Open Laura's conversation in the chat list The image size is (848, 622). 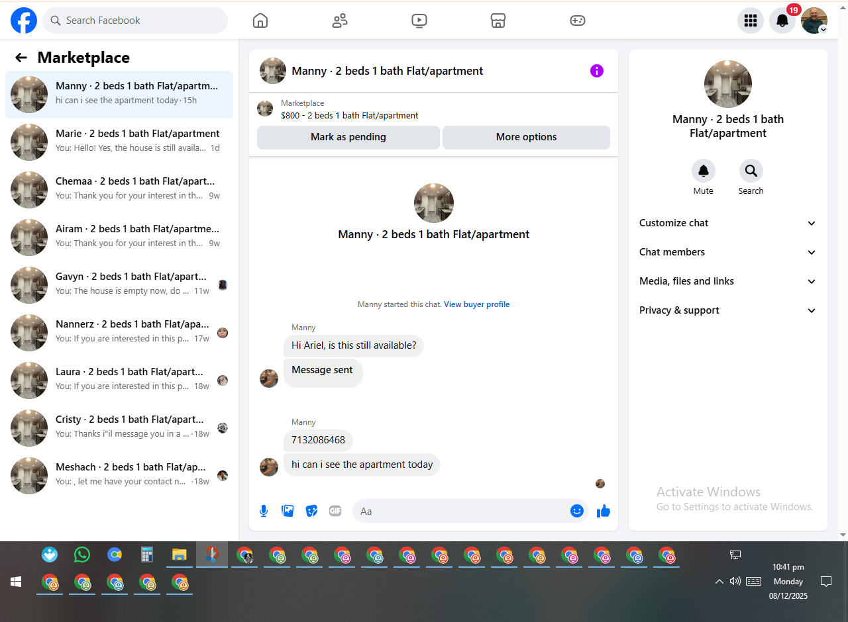pos(119,380)
